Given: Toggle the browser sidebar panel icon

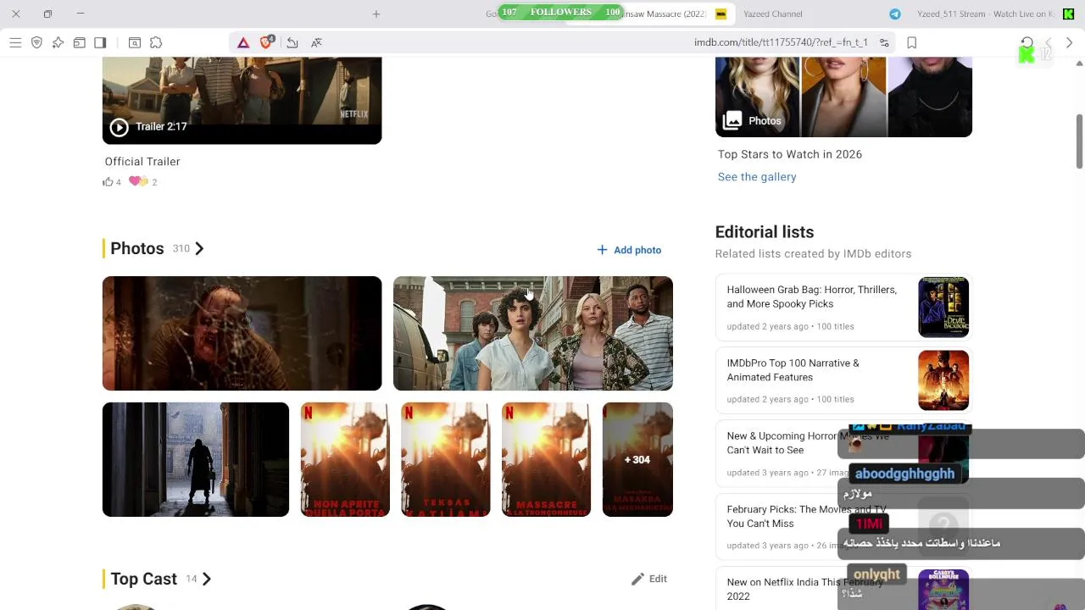Looking at the screenshot, I should pos(100,42).
